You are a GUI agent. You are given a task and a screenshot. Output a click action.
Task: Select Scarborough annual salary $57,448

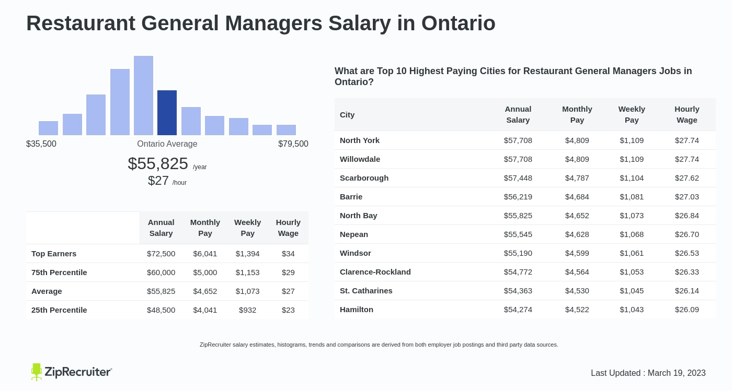coord(518,178)
